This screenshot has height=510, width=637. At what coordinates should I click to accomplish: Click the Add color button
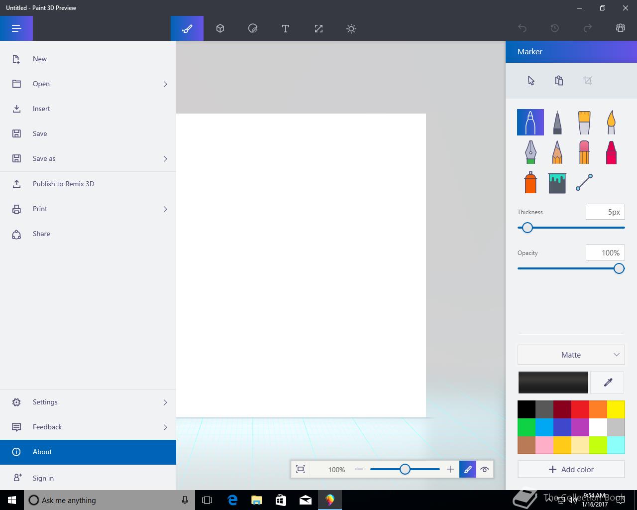tap(571, 469)
